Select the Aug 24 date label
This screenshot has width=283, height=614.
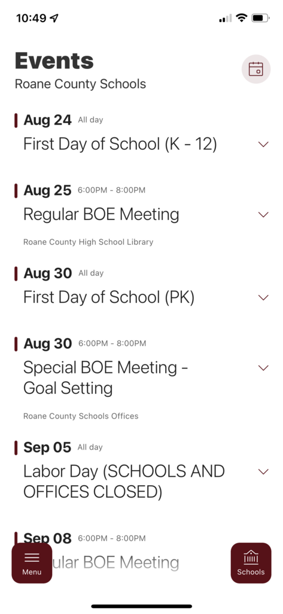coord(48,120)
